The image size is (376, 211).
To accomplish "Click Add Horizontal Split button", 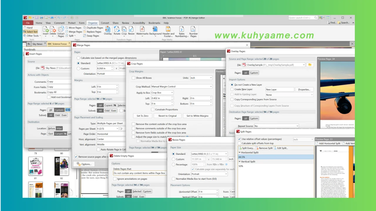I will coord(328,144).
